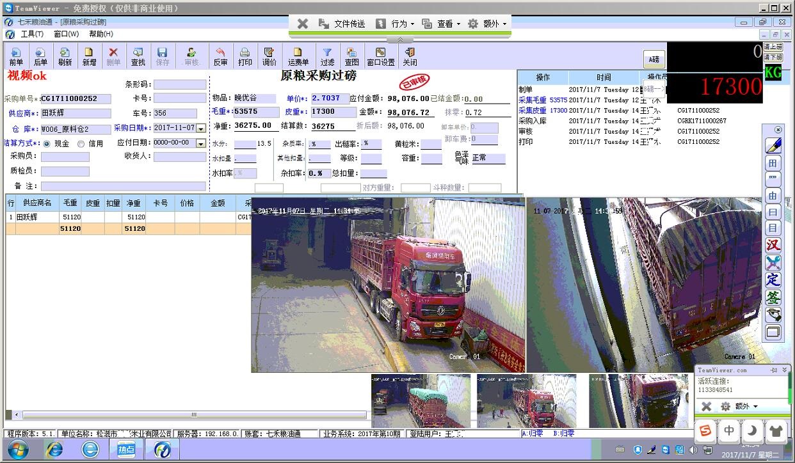The height and width of the screenshot is (463, 795).
Task: Create a new record with 新增
Action: click(89, 56)
